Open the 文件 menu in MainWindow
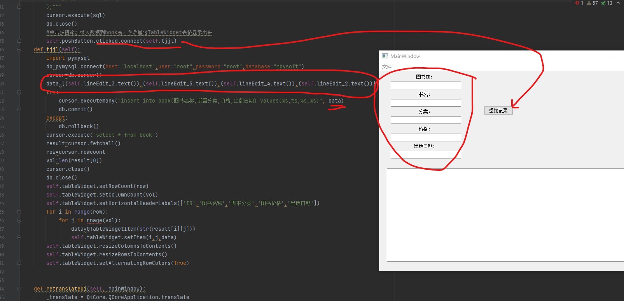Screen dimensions: 624x301 (x=387, y=67)
